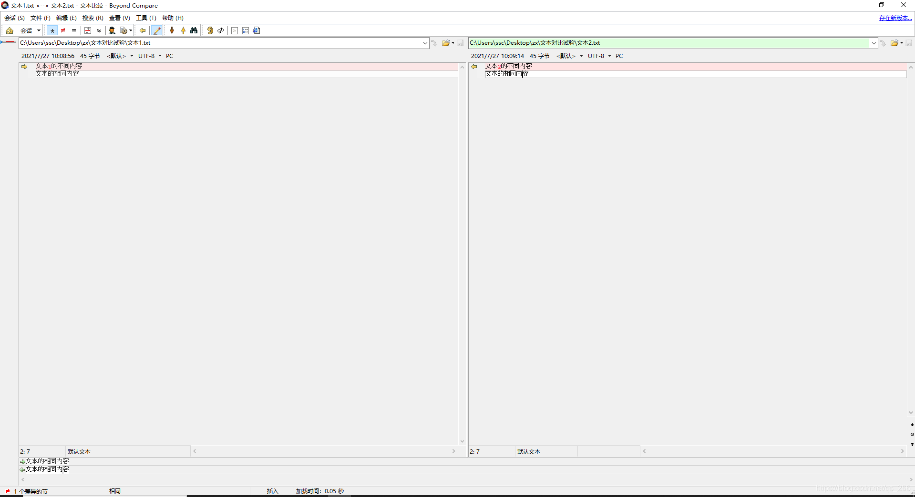915x497 pixels.
Task: Click the toolbar chevron box icon
Action: click(x=235, y=30)
